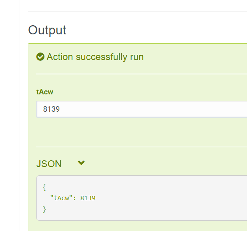Focus the tAcw output field
The width and height of the screenshot is (247, 231).
pyautogui.click(x=142, y=109)
